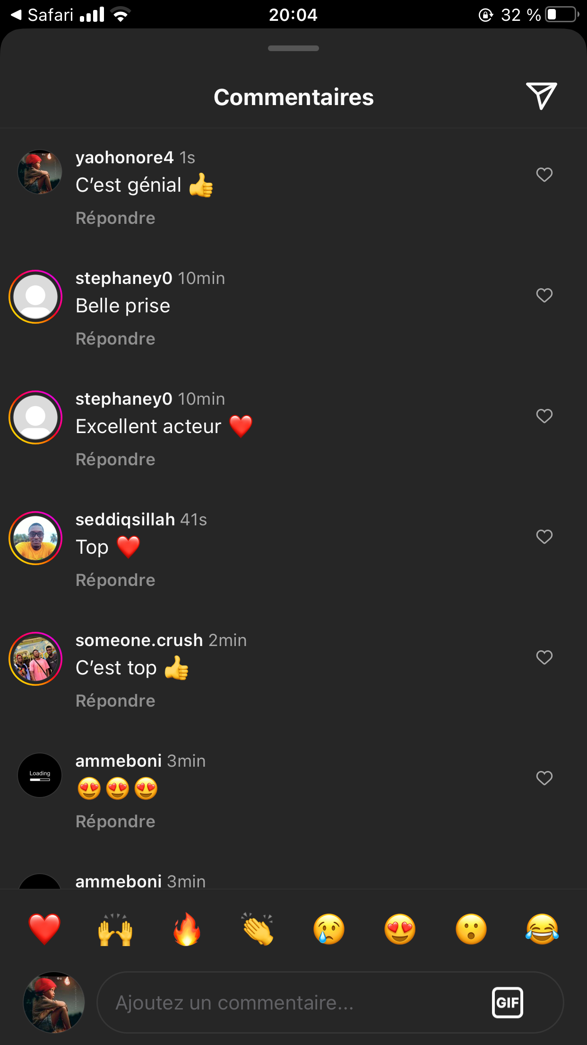Reply to ammeboni's heart-eyes emoji comment

point(115,822)
